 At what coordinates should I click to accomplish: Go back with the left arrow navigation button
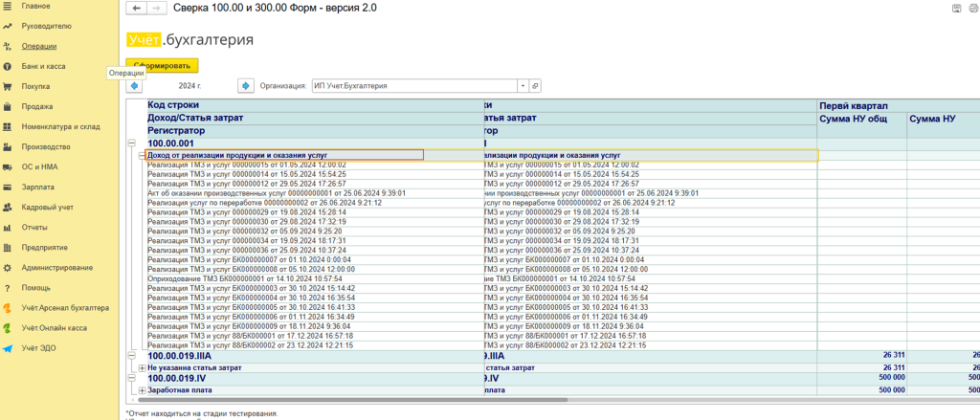(135, 9)
